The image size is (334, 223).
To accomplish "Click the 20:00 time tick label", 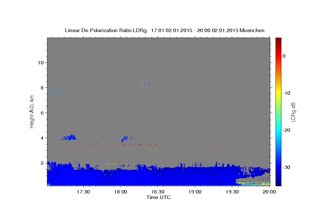I will [269, 192].
